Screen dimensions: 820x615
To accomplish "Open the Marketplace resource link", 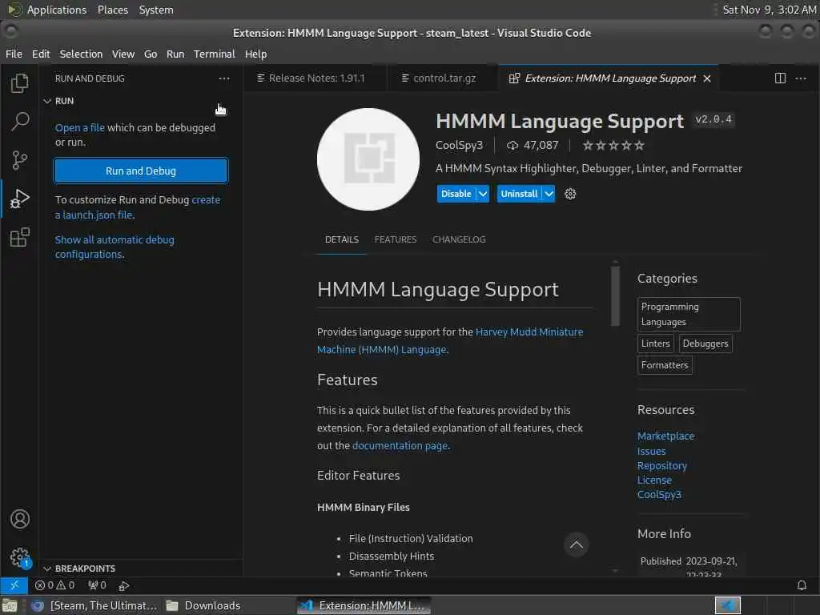I will coord(665,436).
